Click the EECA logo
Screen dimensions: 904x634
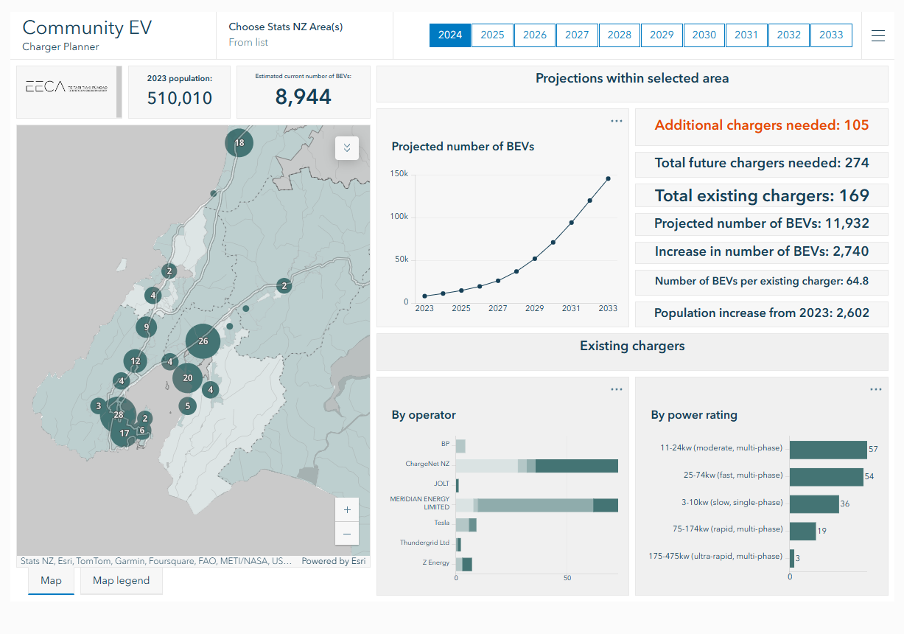click(66, 86)
